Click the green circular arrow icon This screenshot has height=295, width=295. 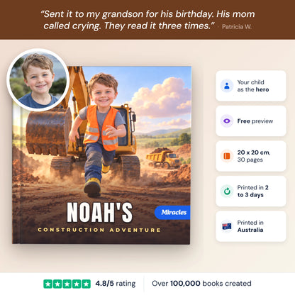click(227, 191)
